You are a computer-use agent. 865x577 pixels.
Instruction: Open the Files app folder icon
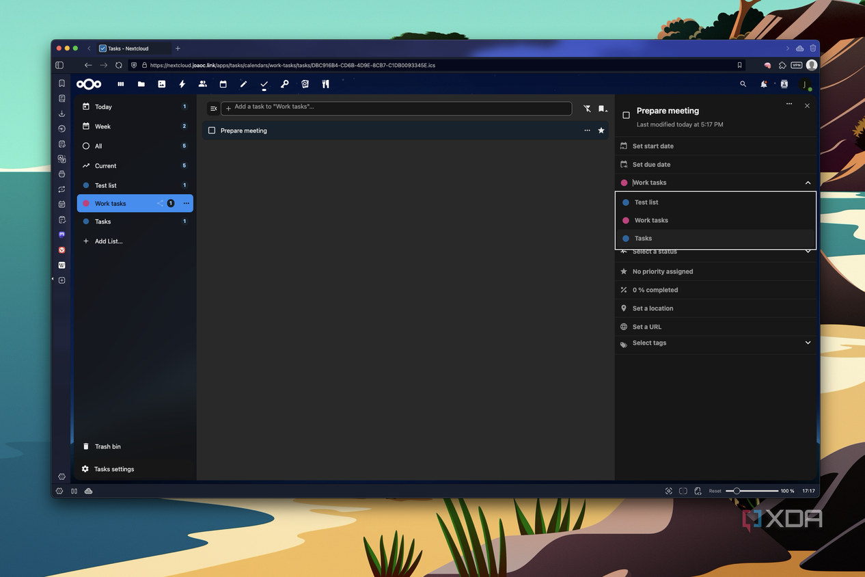[x=141, y=84]
